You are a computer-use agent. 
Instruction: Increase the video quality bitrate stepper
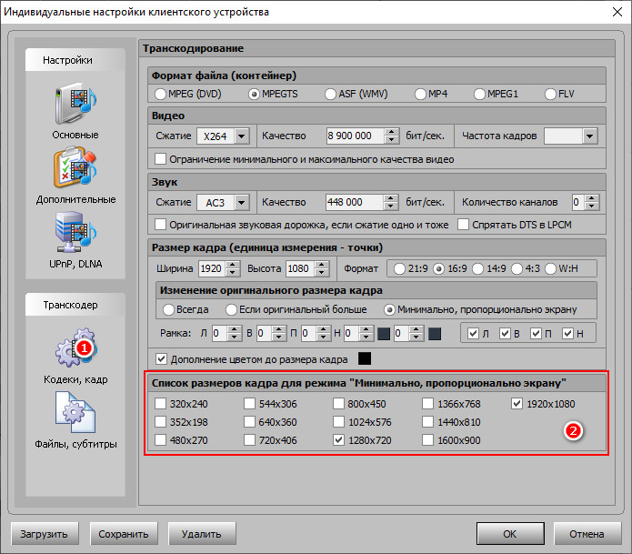coord(392,131)
